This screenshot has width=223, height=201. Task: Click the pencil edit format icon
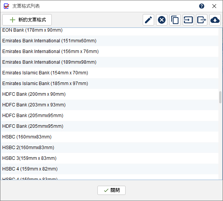click(148, 20)
